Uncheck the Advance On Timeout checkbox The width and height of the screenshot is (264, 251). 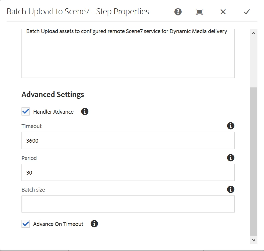coord(26,224)
